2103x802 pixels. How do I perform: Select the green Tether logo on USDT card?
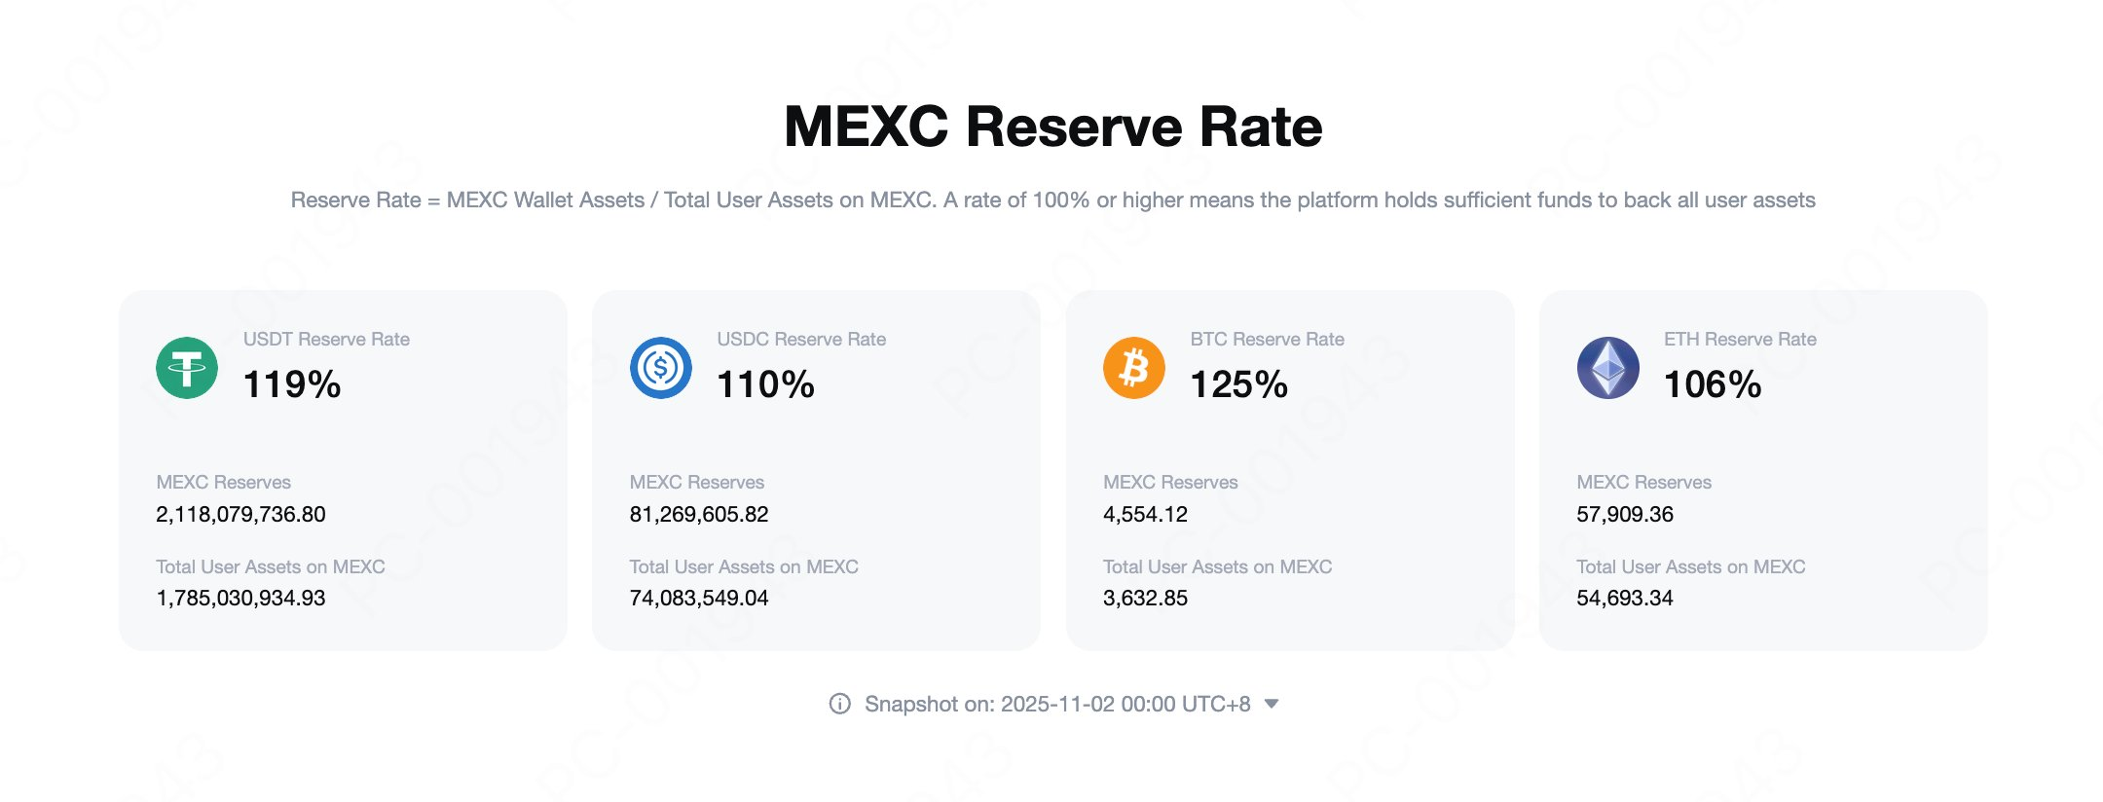tap(185, 367)
